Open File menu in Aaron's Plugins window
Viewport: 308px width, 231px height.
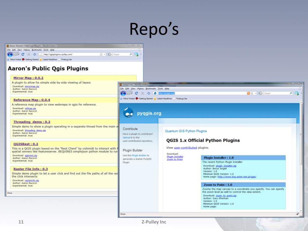pos(9,50)
